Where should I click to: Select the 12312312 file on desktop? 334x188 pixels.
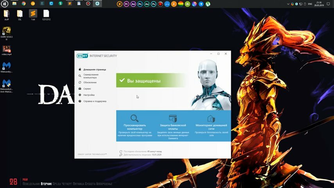(x=46, y=15)
